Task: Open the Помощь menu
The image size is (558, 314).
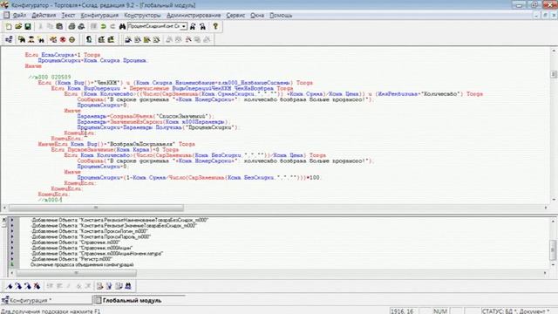Action: pos(281,16)
